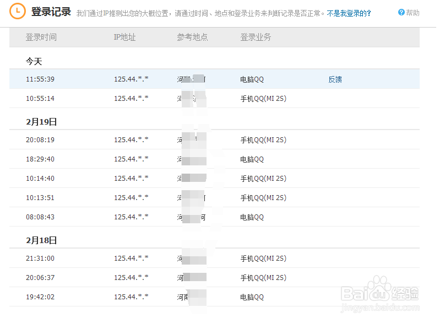This screenshot has width=445, height=323.
Task: Click the clock icon beside 登录记录 title
Action: click(18, 11)
